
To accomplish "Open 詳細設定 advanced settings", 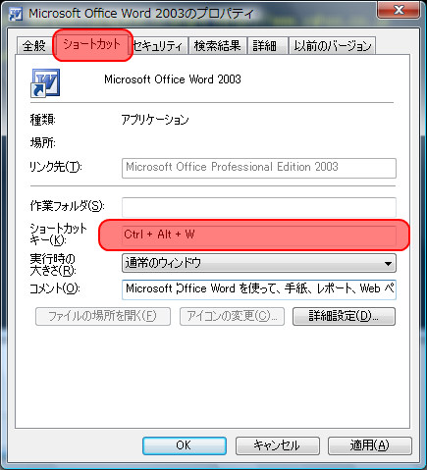I will 344,316.
